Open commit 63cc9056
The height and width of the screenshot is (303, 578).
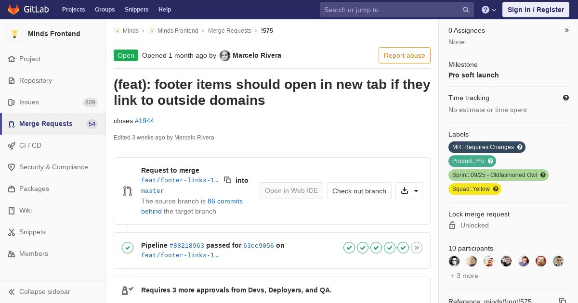[x=259, y=246]
